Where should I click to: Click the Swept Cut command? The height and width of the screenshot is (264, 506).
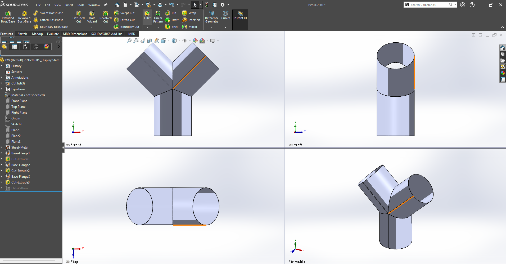point(124,13)
